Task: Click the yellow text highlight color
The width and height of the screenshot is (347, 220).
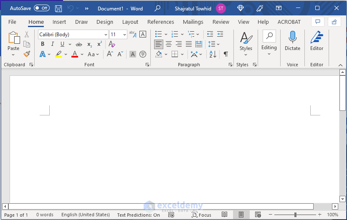Action: pyautogui.click(x=58, y=54)
